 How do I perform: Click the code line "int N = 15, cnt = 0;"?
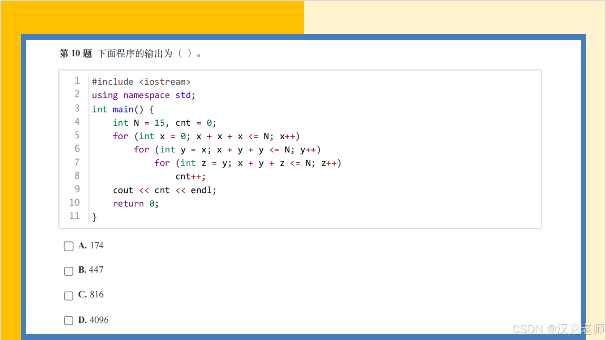164,123
